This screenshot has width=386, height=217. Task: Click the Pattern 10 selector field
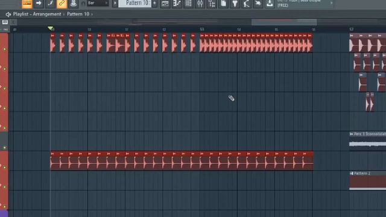(135, 3)
